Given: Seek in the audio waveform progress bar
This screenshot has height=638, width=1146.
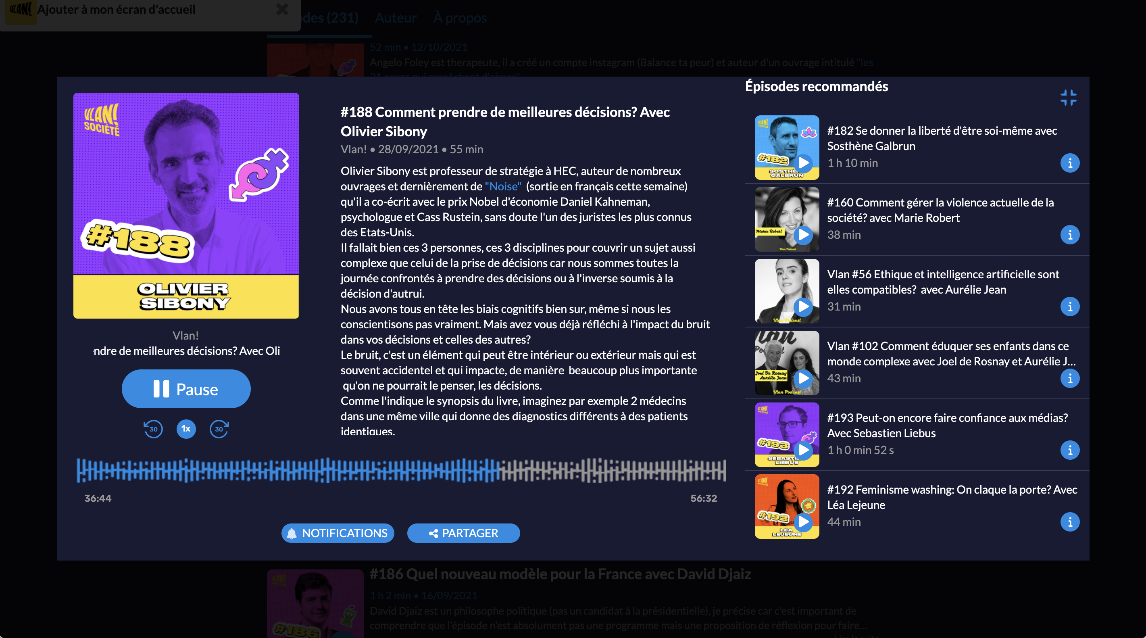Looking at the screenshot, I should [x=401, y=471].
